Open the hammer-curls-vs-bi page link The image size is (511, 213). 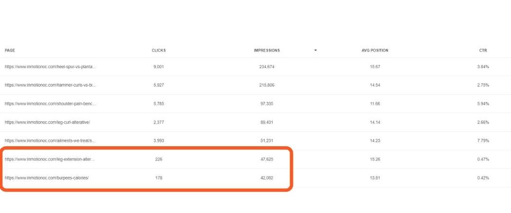coord(51,85)
